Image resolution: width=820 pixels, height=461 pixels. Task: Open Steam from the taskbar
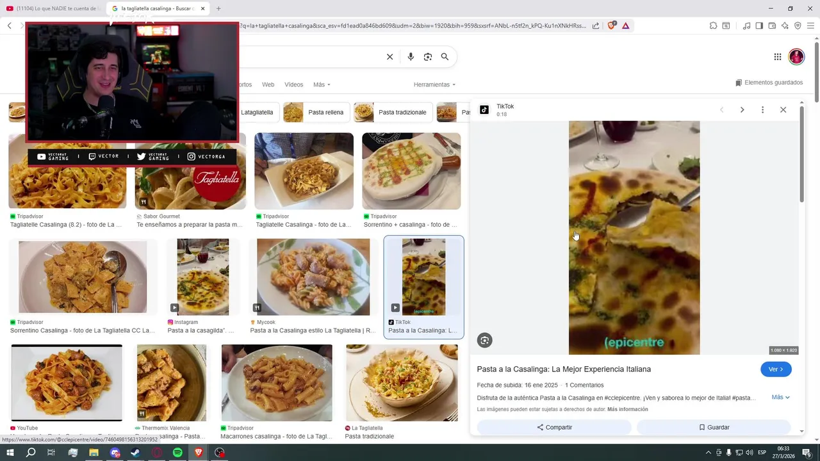point(135,453)
